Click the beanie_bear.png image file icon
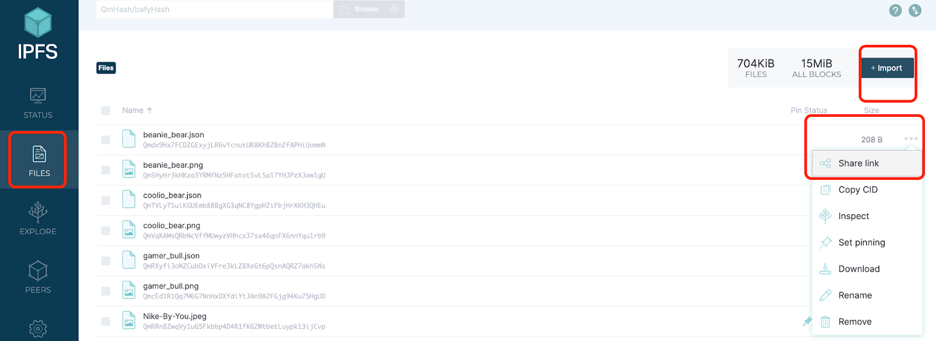 pos(129,169)
